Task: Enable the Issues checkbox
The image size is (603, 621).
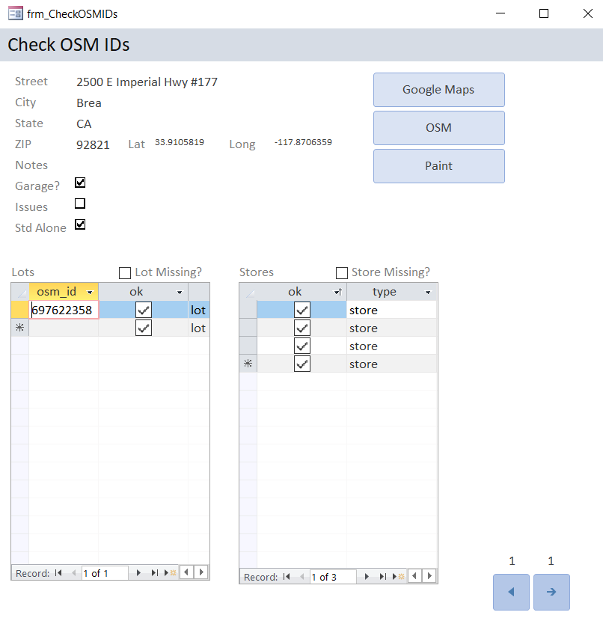Action: coord(80,204)
